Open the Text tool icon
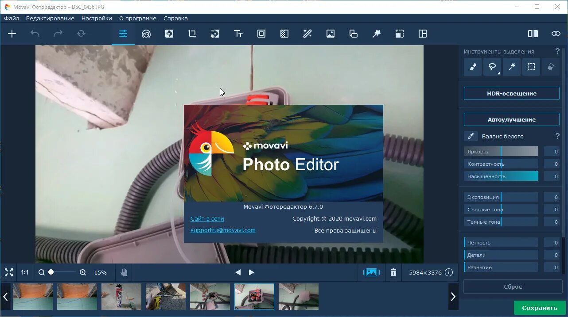 tap(238, 34)
